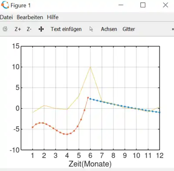Toggle Achsen axes display

point(109,29)
